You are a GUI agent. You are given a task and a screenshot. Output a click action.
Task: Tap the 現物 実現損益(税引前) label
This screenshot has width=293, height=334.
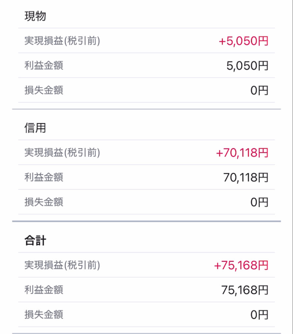tap(62, 41)
